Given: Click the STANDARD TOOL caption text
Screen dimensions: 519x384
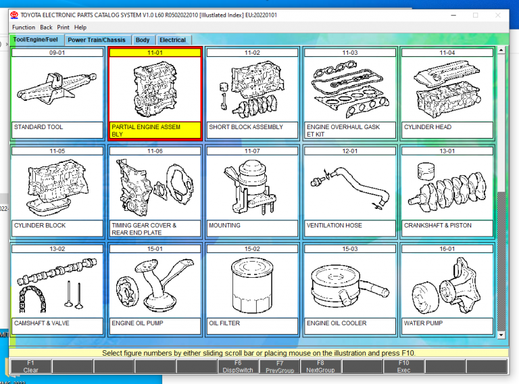Looking at the screenshot, I should [x=39, y=127].
